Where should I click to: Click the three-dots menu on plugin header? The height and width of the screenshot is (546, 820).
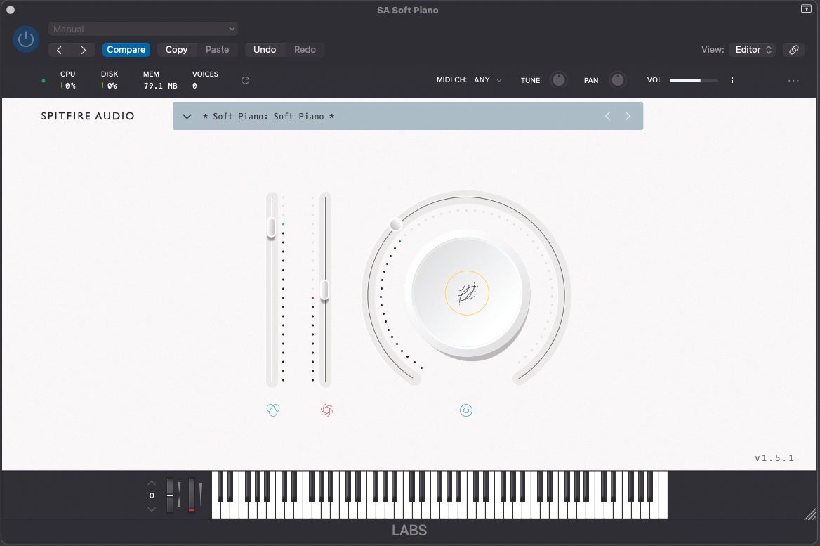click(793, 80)
